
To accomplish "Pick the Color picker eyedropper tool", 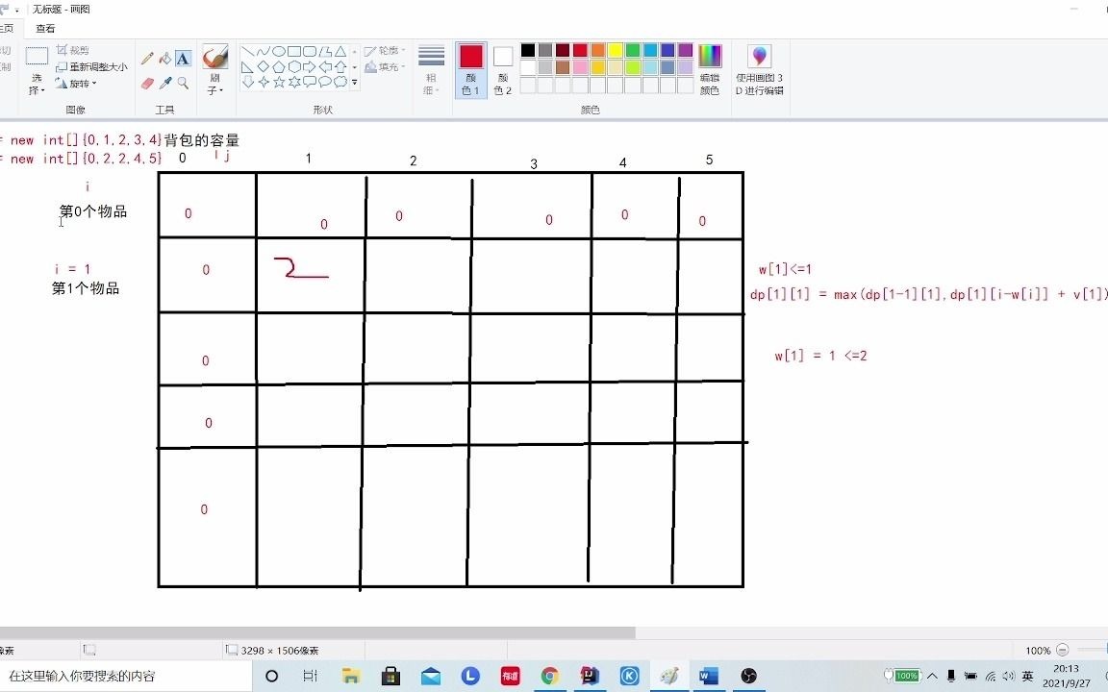I will 164,84.
